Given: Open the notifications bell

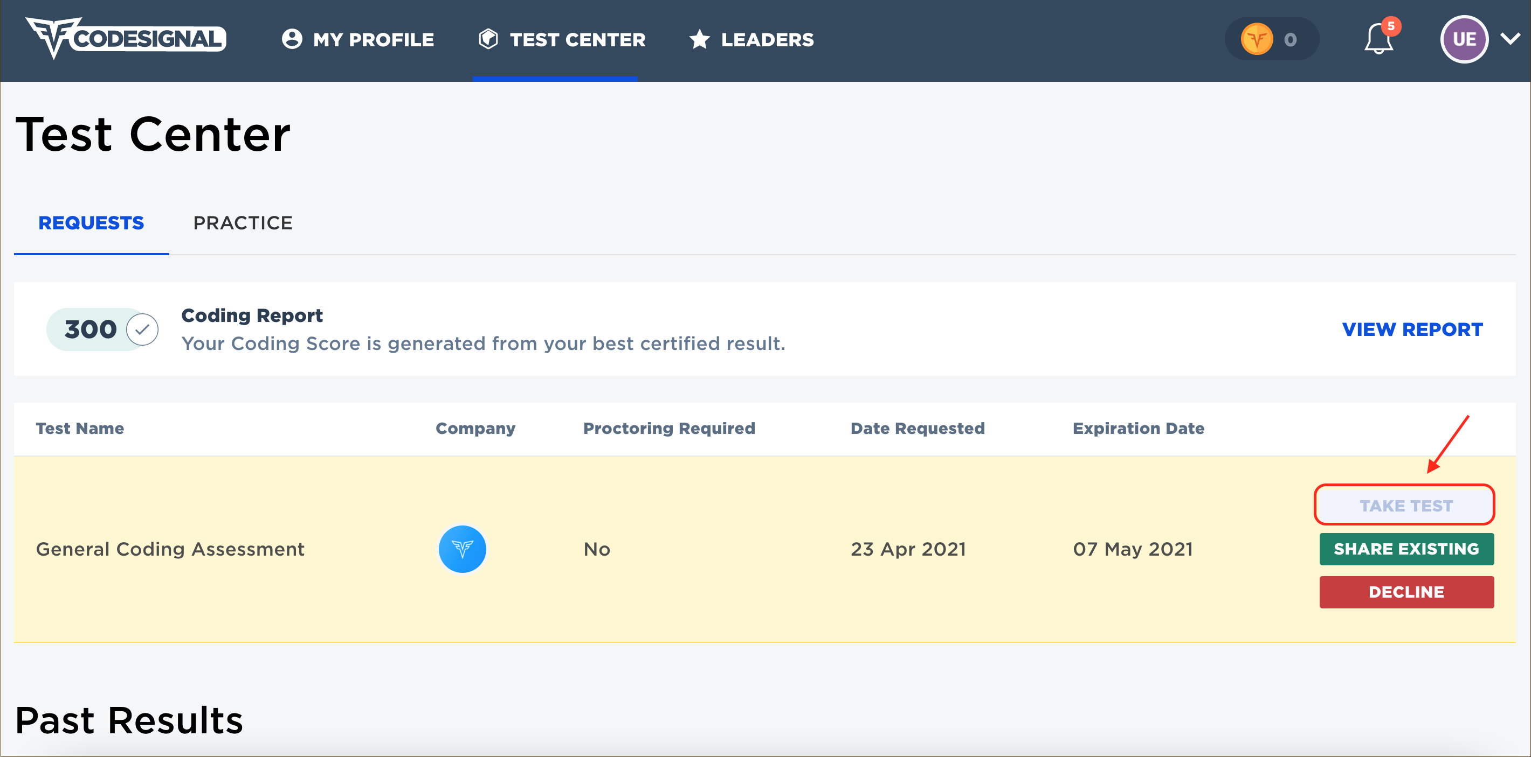Looking at the screenshot, I should pos(1378,39).
